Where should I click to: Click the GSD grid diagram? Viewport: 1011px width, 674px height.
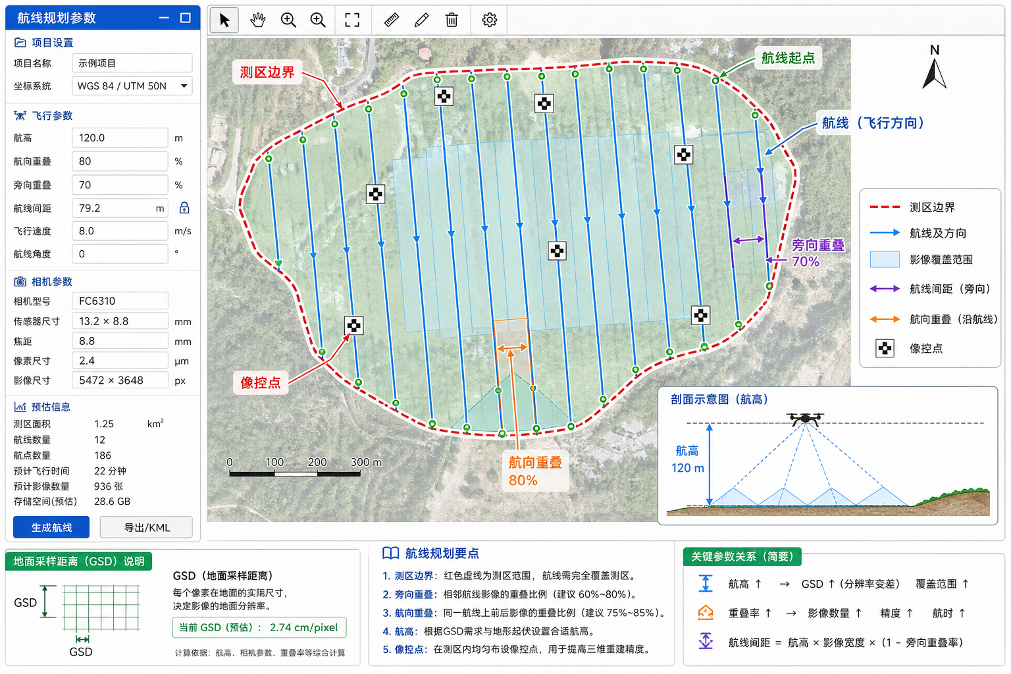pos(101,608)
